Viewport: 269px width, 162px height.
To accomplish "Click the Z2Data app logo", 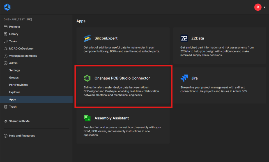I will tap(184, 38).
